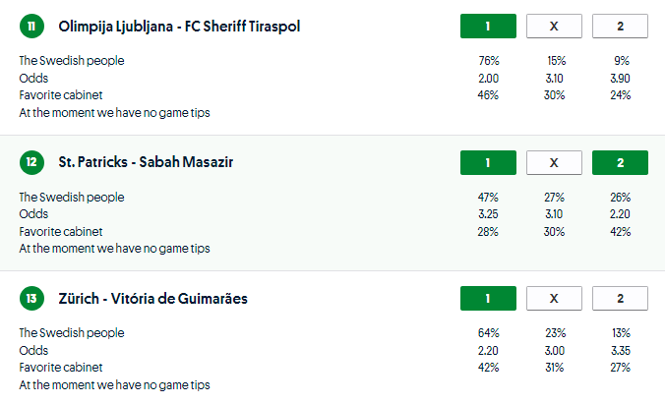Click the 2.20 odds for Sabah Masazir win

tap(620, 214)
